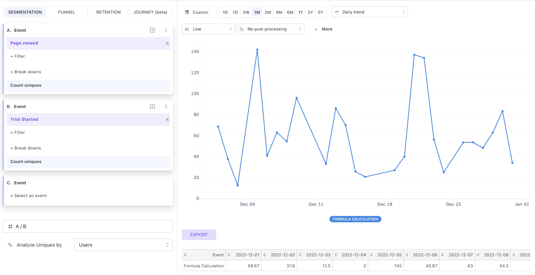Click the 37.8 table cell

pos(279,266)
